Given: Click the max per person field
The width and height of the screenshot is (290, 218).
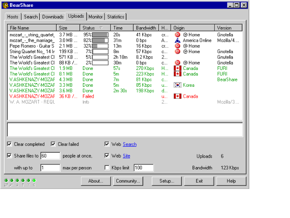Looking at the screenshot, I should [50, 168].
